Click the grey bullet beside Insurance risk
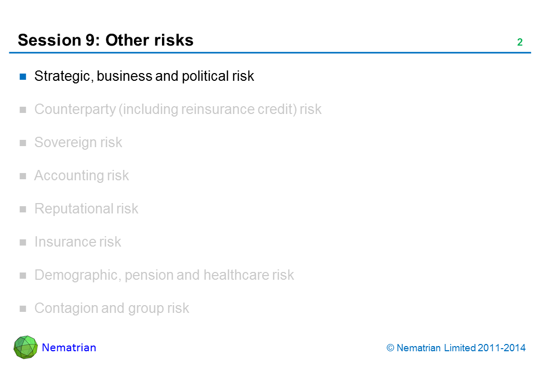 point(23,242)
